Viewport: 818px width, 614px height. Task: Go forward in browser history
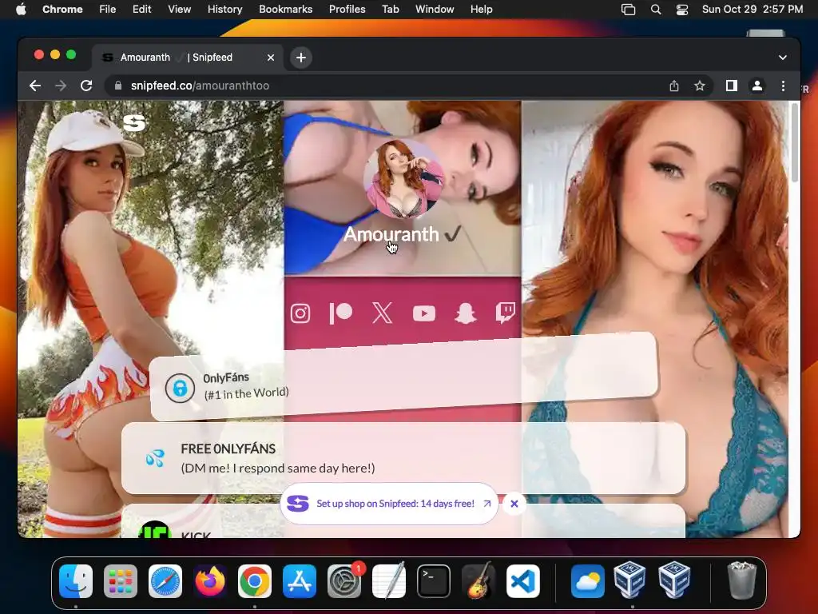click(61, 86)
